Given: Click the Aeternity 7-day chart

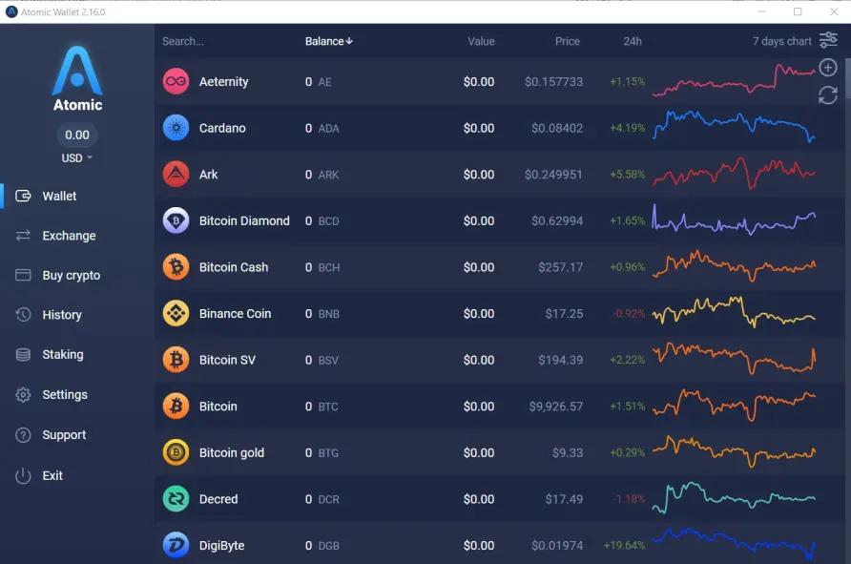Looking at the screenshot, I should click(x=734, y=80).
